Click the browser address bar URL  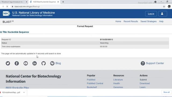click(27, 6)
